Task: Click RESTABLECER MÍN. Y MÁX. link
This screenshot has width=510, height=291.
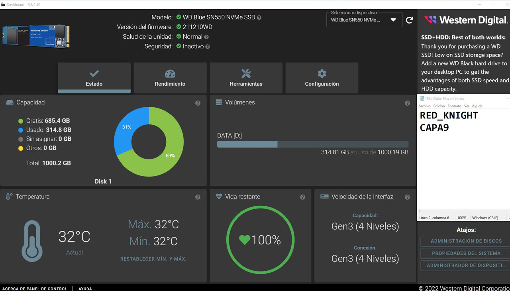Action: tap(153, 259)
